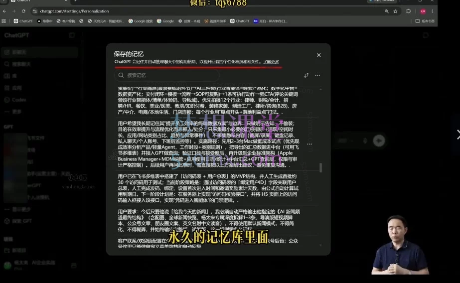
Task: Click the memory list scroll-up arrow
Action: pos(320,89)
